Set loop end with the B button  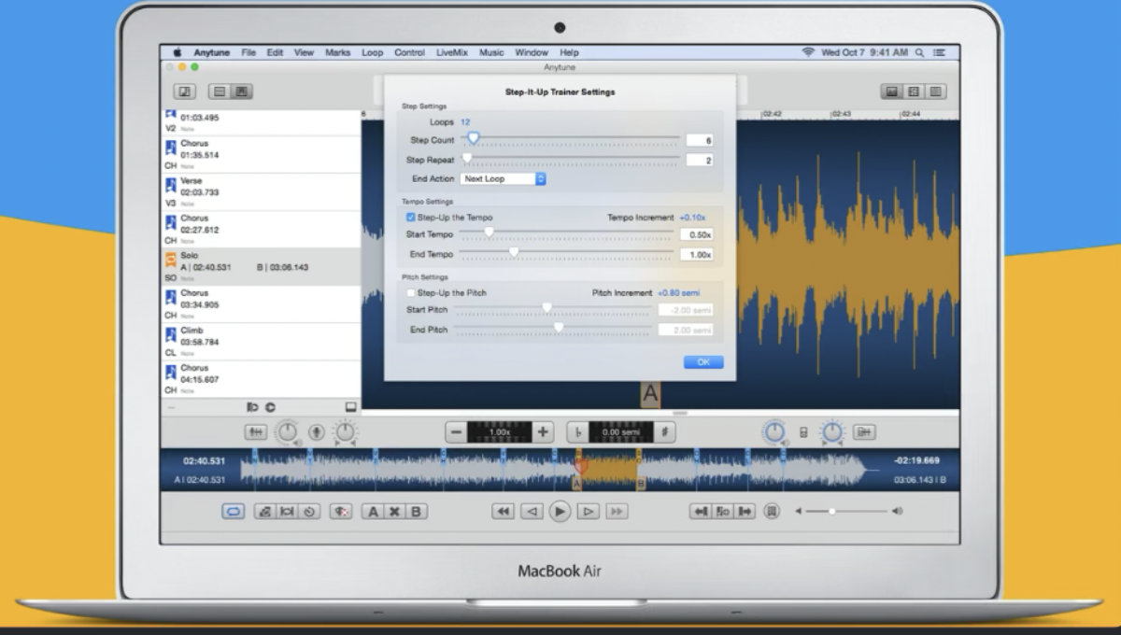point(416,511)
